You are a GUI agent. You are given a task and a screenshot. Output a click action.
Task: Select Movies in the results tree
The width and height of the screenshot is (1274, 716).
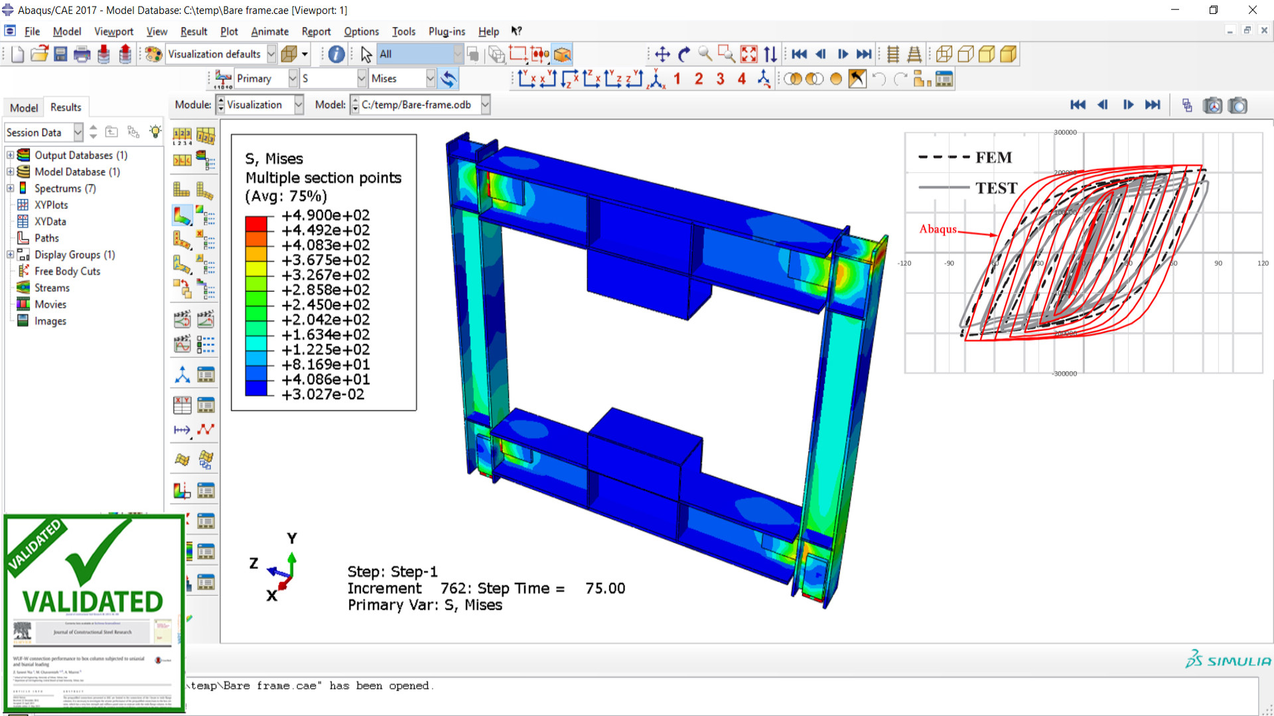click(50, 304)
